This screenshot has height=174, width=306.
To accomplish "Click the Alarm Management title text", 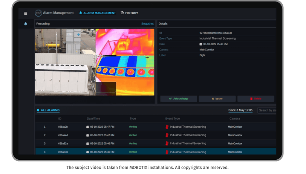I will tap(58, 13).
